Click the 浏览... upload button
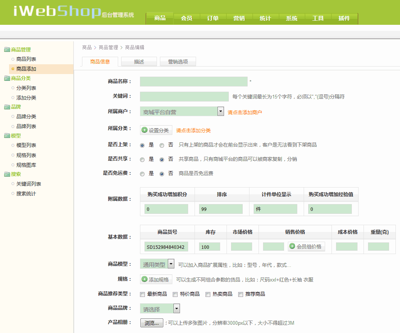Image resolution: width=400 pixels, height=333 pixels. point(152,323)
